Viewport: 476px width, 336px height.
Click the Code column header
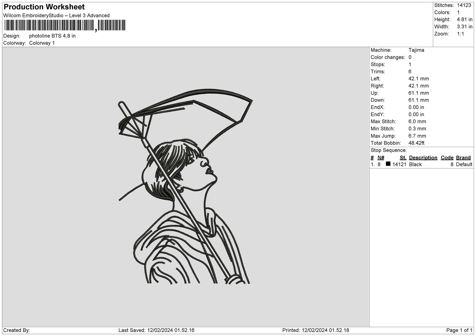(447, 158)
